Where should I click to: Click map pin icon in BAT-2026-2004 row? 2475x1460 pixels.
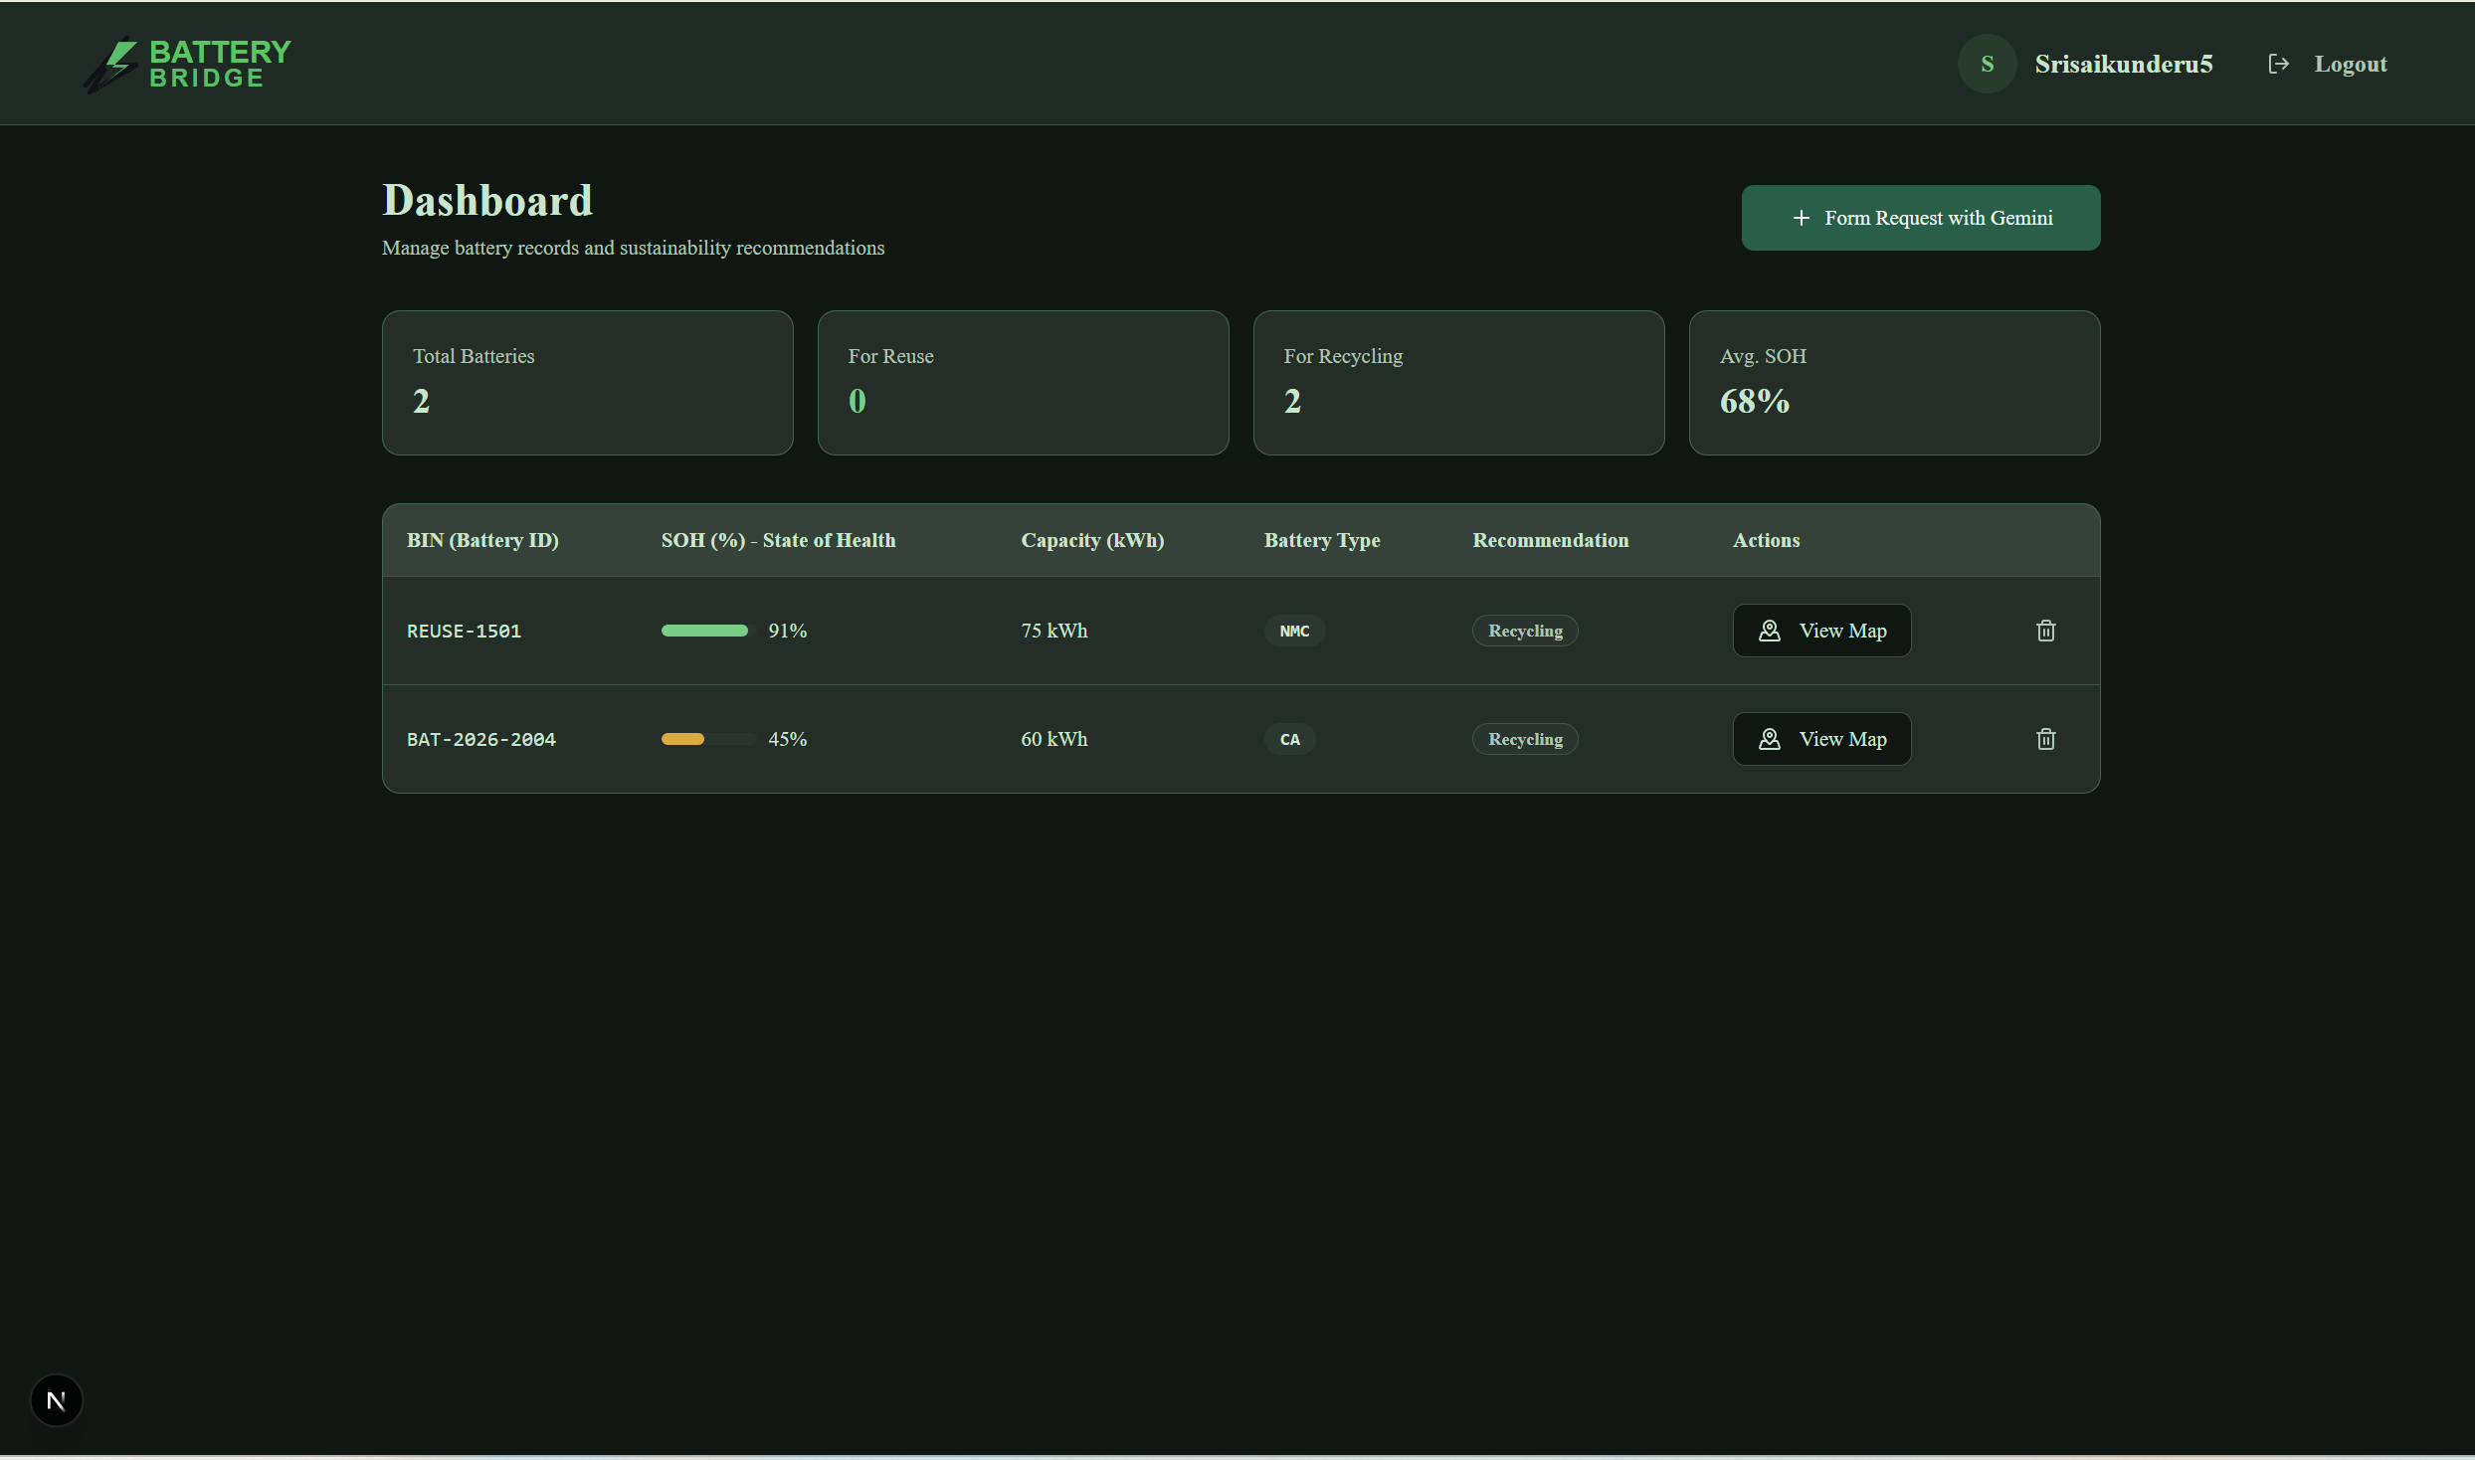[1769, 739]
